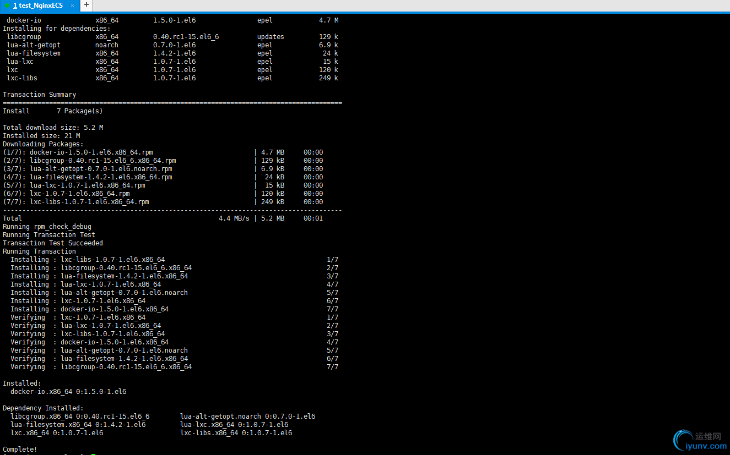Click 'Installing : lua-filesystem-1.4.2-1.el6.x86_64'
Image resolution: width=730 pixels, height=455 pixels.
pos(99,276)
